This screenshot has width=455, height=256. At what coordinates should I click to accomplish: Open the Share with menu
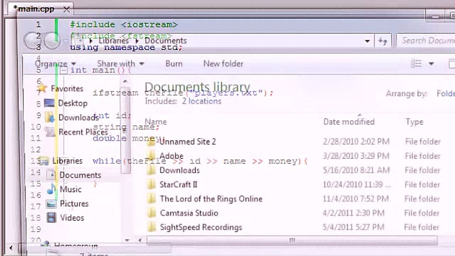pyautogui.click(x=121, y=64)
